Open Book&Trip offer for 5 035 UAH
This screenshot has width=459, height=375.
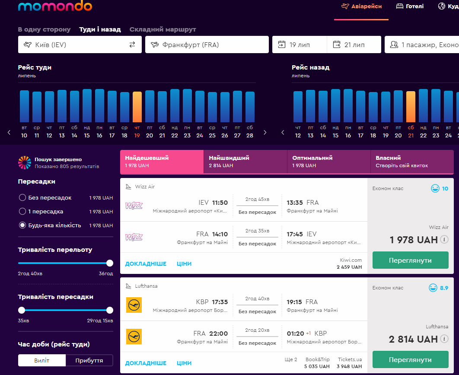pyautogui.click(x=317, y=363)
